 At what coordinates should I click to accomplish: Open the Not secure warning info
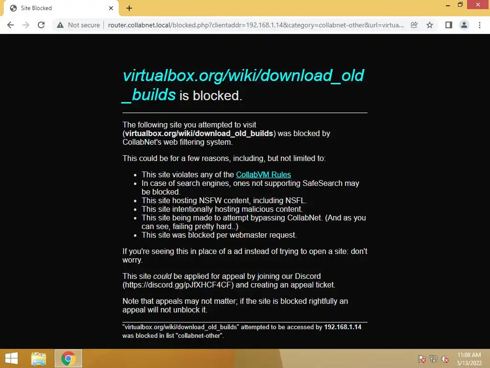(78, 25)
